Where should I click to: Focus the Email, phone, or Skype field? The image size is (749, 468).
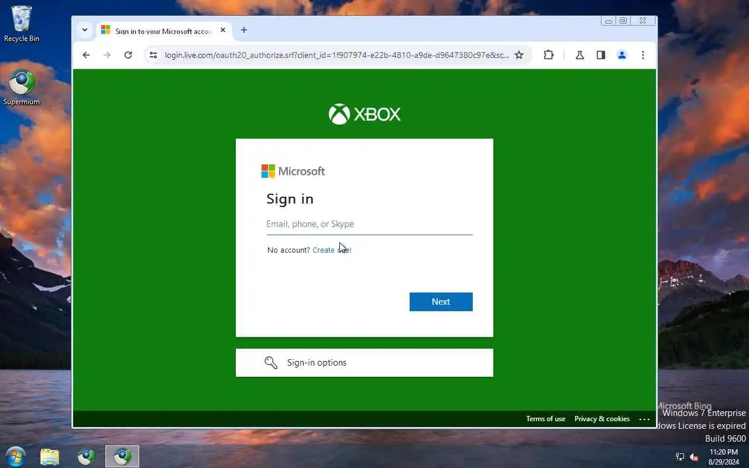[x=369, y=224]
